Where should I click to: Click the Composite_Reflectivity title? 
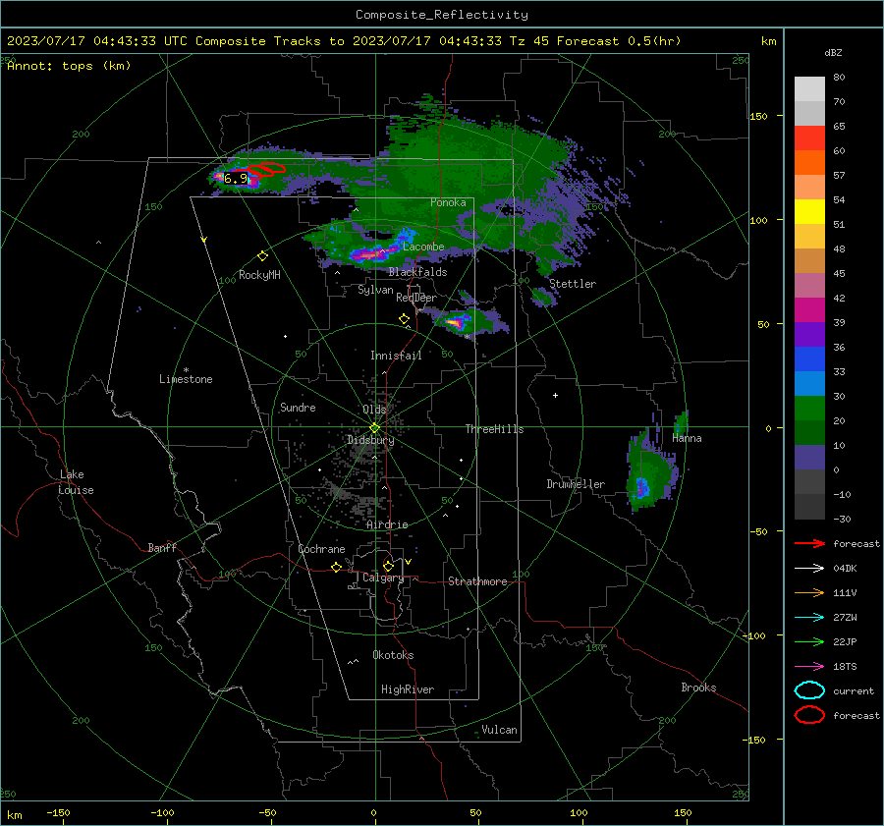tap(441, 15)
